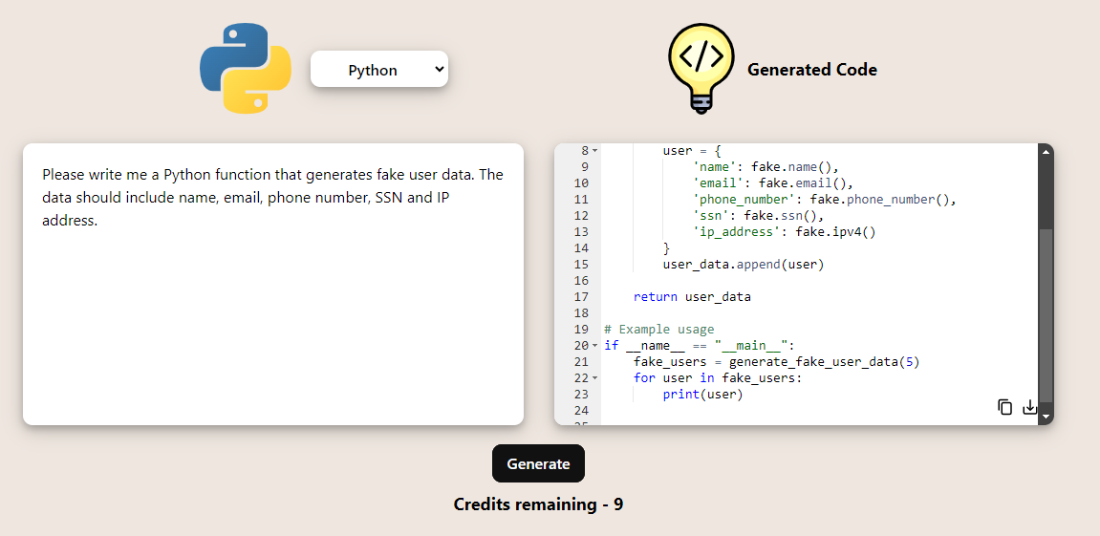Place cursor on the print(user) line
The image size is (1100, 536).
tap(702, 395)
